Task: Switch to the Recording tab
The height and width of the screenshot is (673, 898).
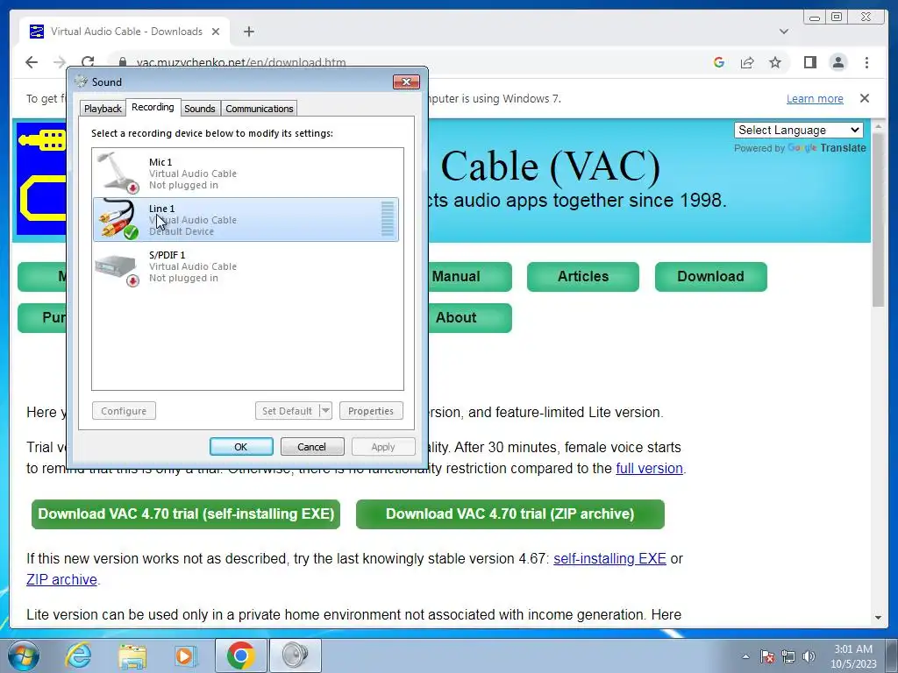Action: (x=153, y=107)
